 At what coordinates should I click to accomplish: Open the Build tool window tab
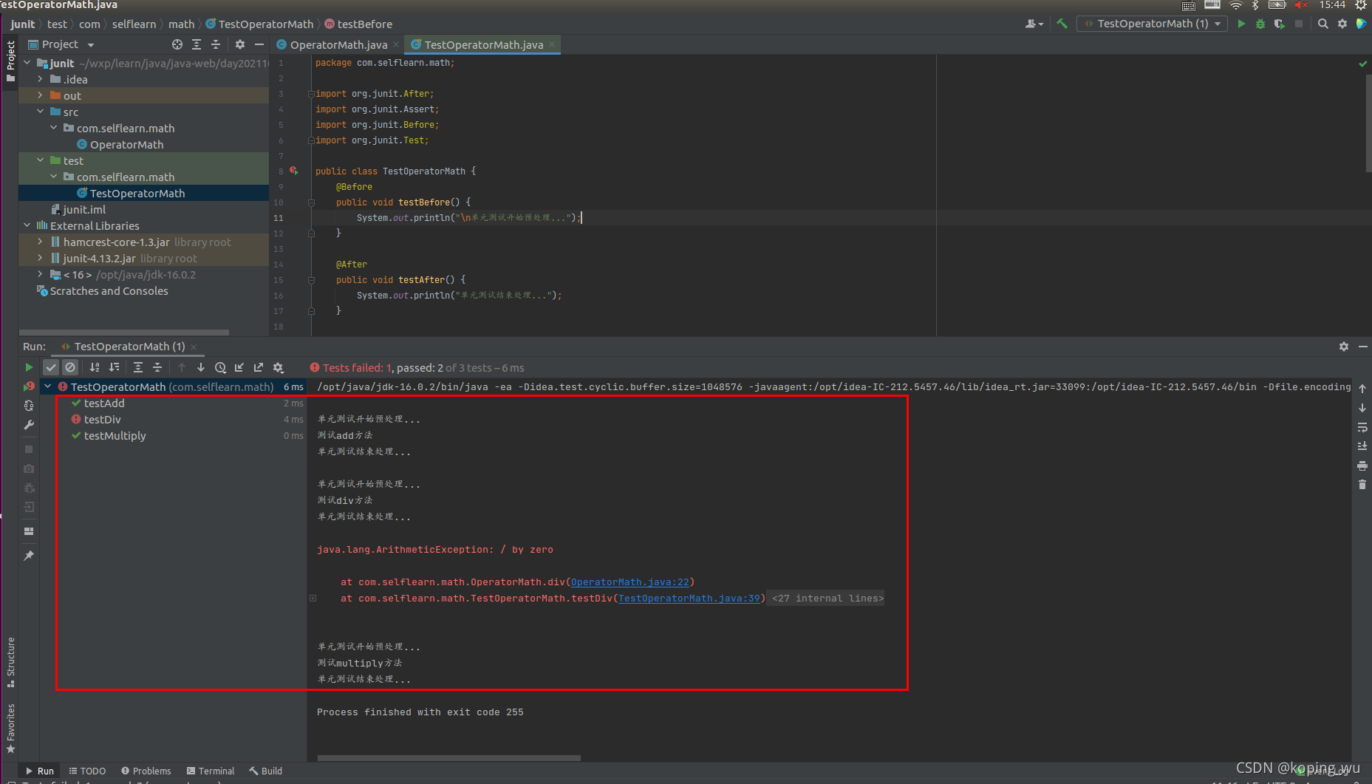point(266,771)
